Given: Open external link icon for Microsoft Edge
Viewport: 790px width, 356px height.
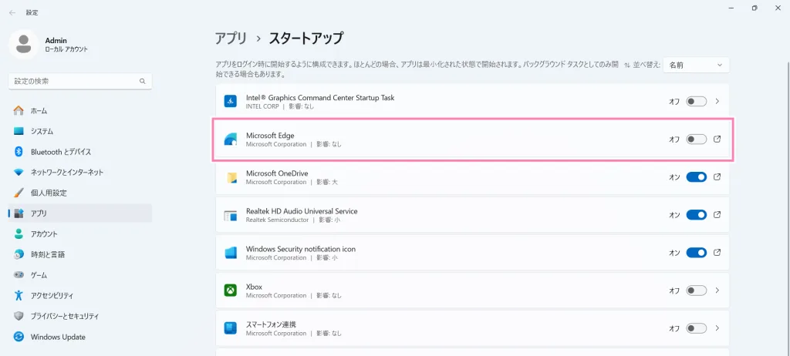Looking at the screenshot, I should click(x=717, y=139).
